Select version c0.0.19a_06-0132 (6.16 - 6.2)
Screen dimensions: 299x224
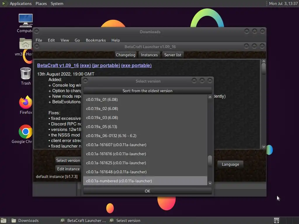tap(145, 136)
